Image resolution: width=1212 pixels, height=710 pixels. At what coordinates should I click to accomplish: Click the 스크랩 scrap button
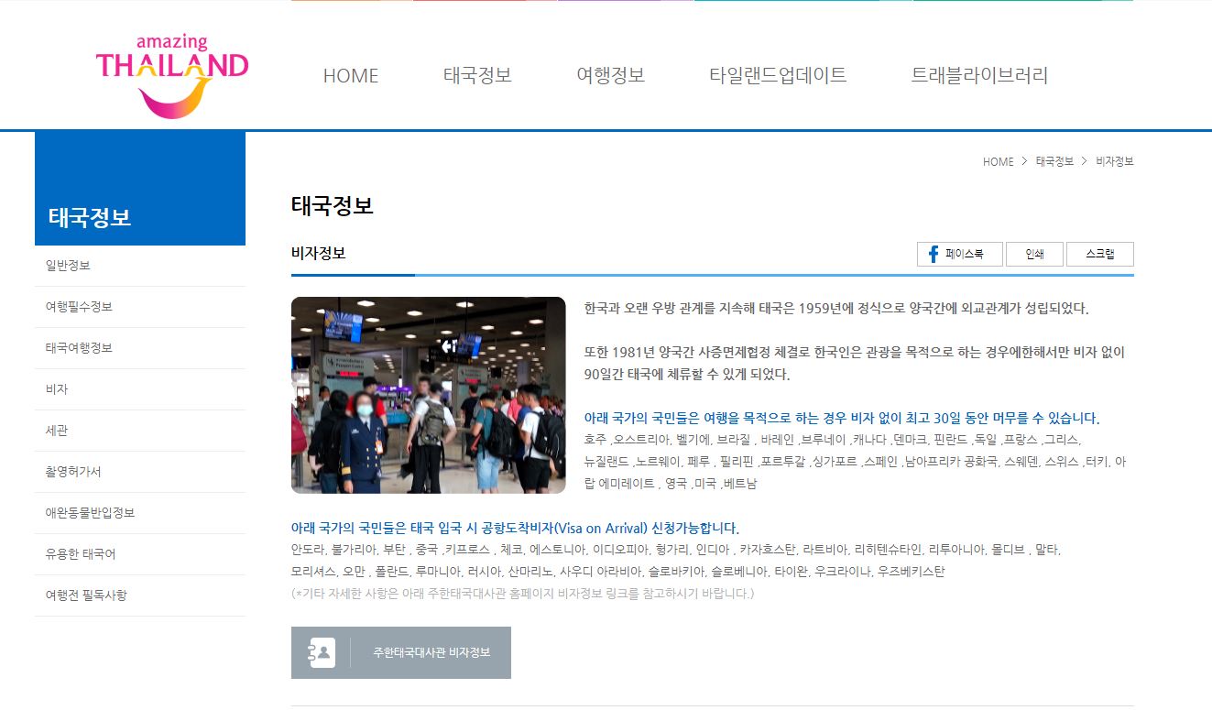pyautogui.click(x=1100, y=255)
